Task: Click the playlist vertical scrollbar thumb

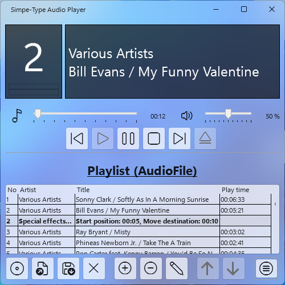Action: point(275,204)
